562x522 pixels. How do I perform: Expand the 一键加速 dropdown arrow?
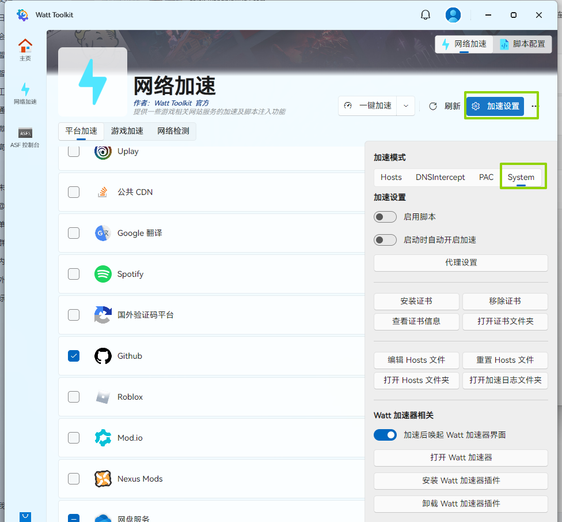[406, 106]
